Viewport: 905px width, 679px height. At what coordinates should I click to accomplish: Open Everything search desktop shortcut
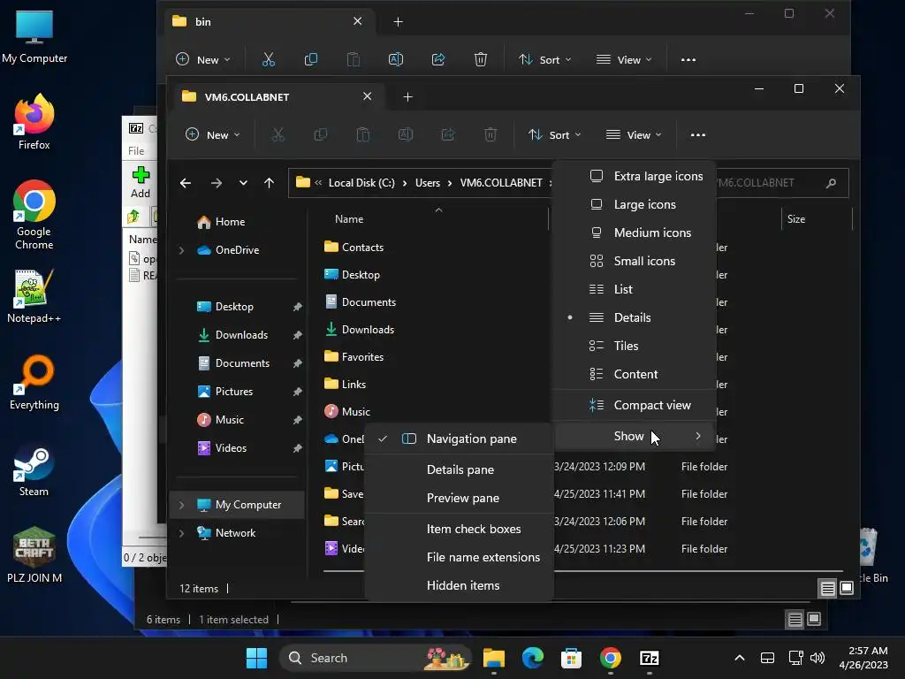[x=34, y=382]
